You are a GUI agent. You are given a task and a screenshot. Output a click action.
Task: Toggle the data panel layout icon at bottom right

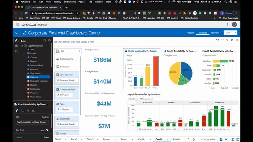pyautogui.click(x=233, y=139)
